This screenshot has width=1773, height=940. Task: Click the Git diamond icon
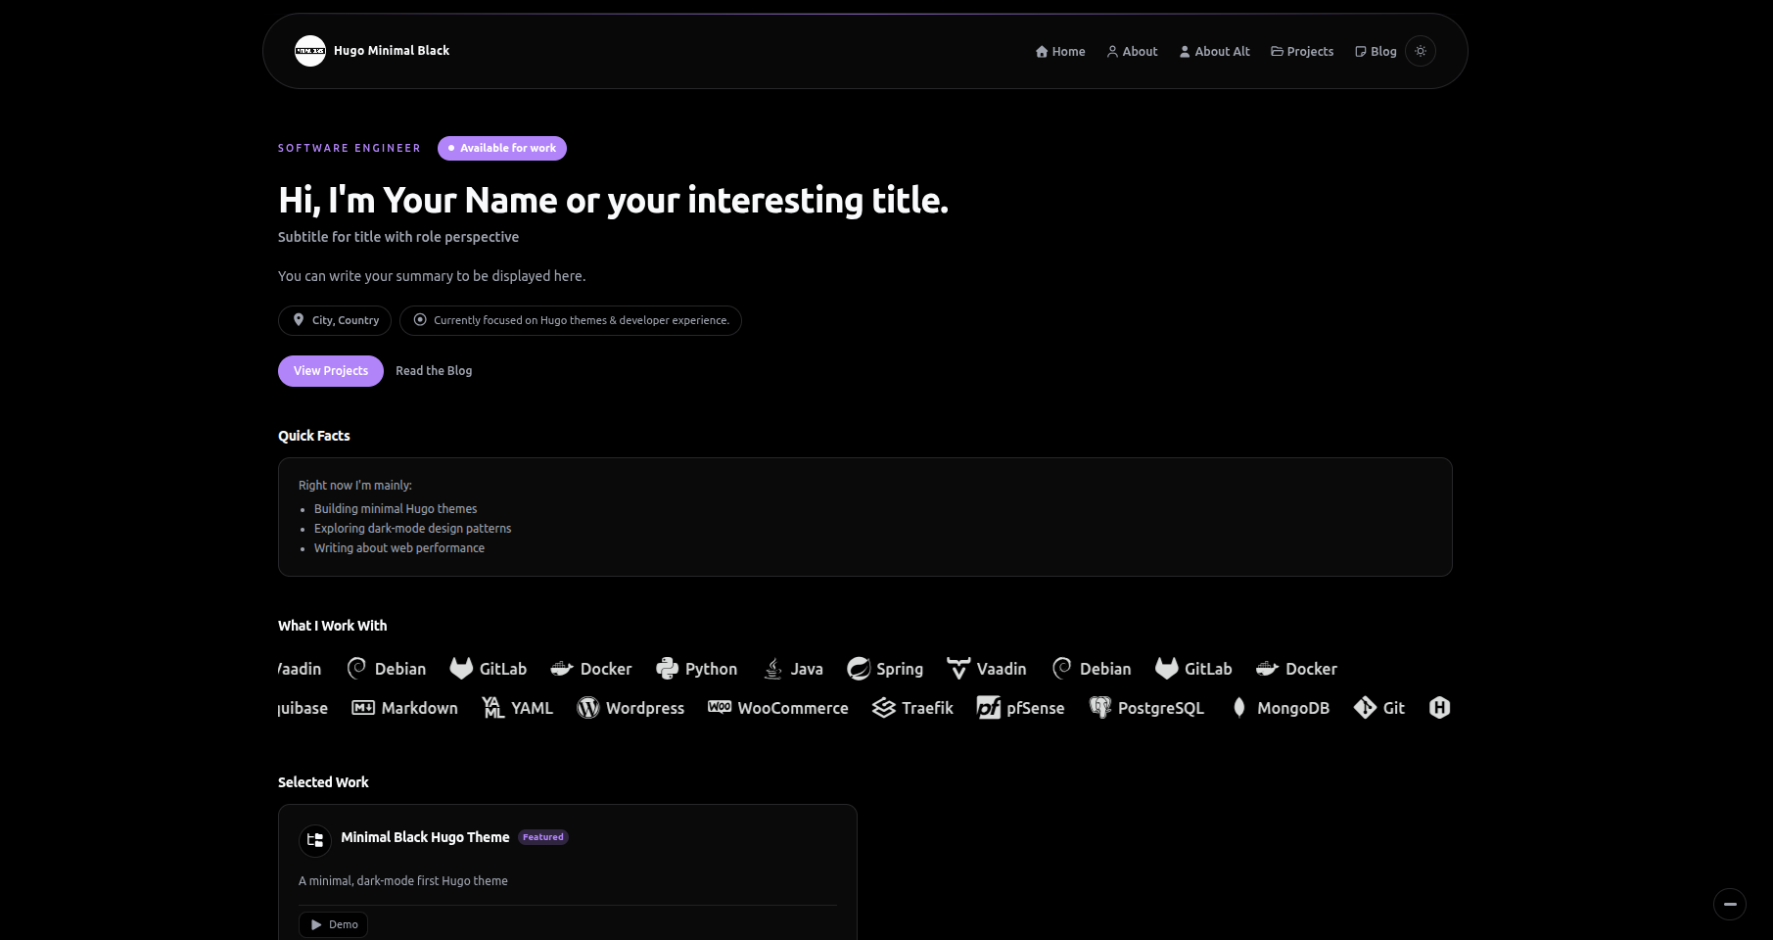point(1365,708)
